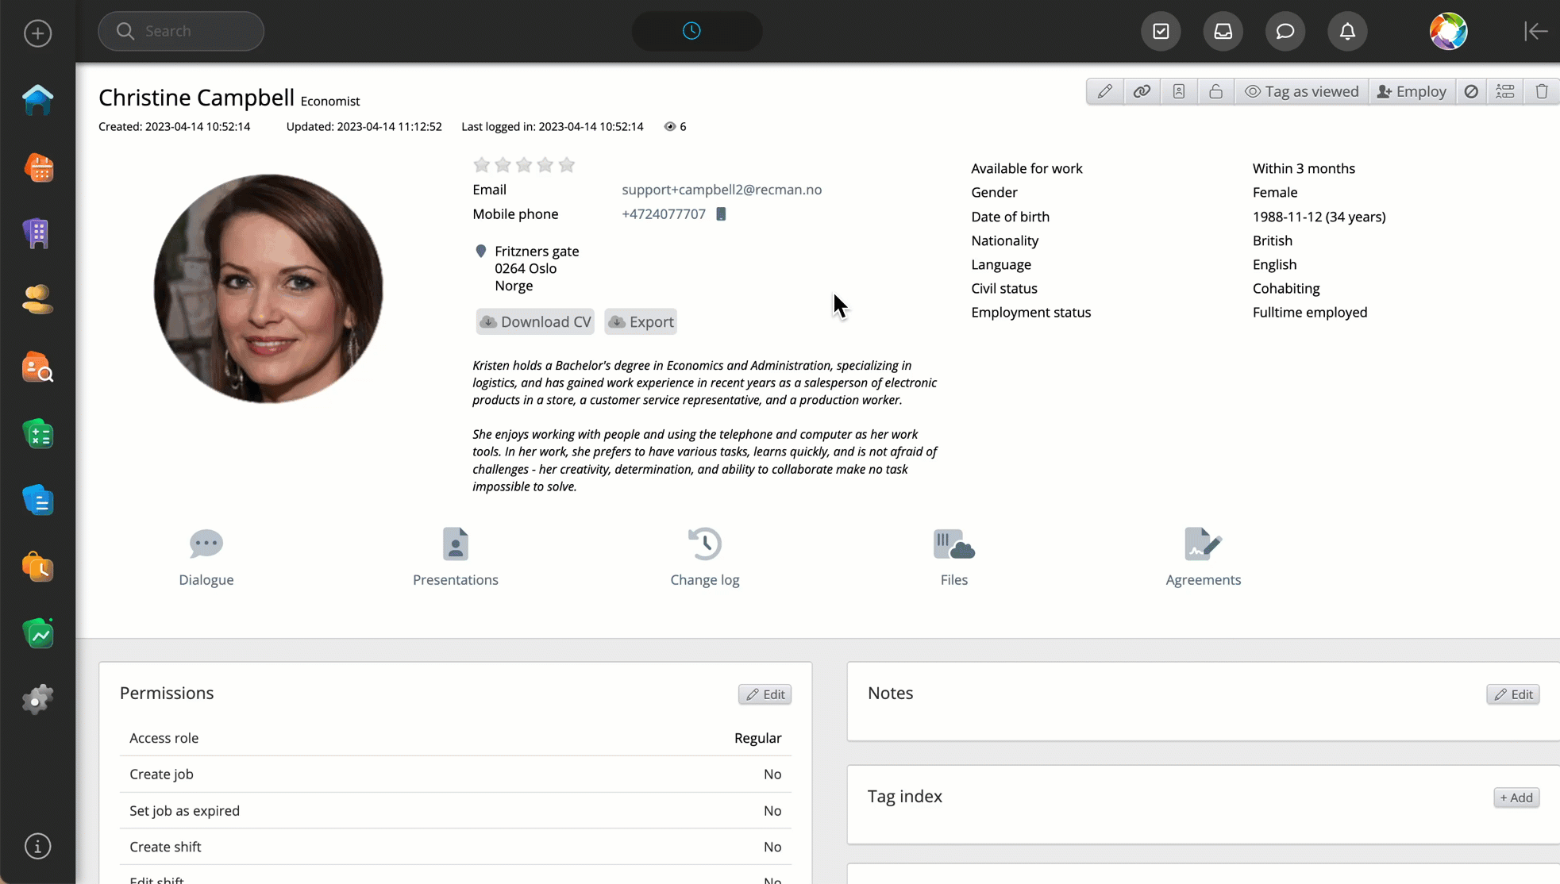Collapse the sidebar with arrow icon
This screenshot has height=884, width=1560.
point(1535,31)
